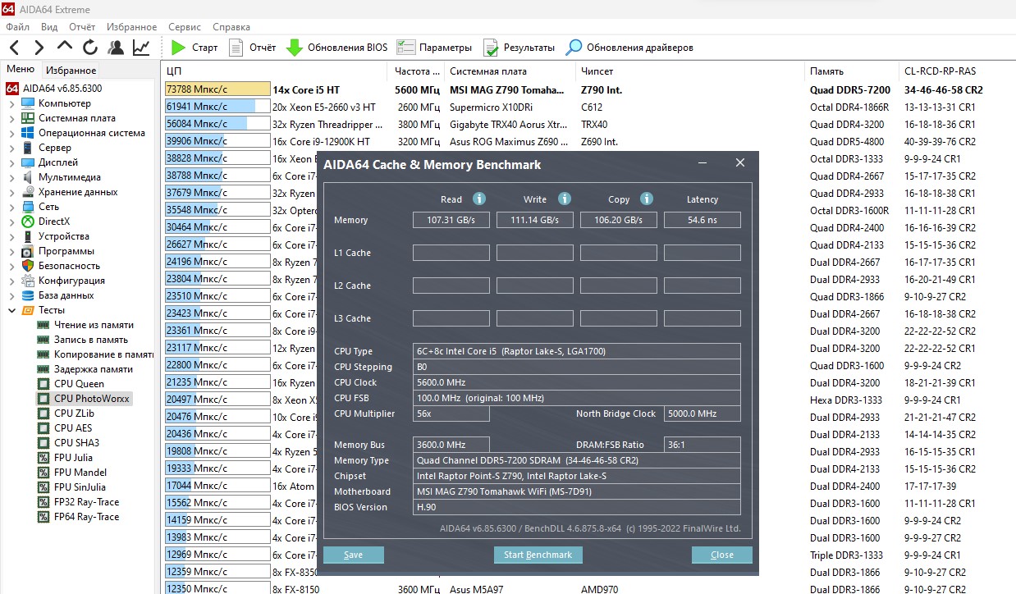Refresh the page with the circular arrow icon
This screenshot has width=1016, height=594.
pyautogui.click(x=90, y=48)
